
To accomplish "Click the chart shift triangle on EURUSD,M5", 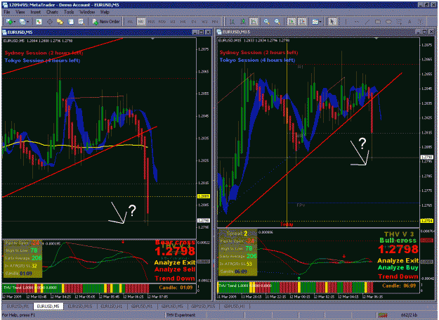I will click(x=152, y=39).
